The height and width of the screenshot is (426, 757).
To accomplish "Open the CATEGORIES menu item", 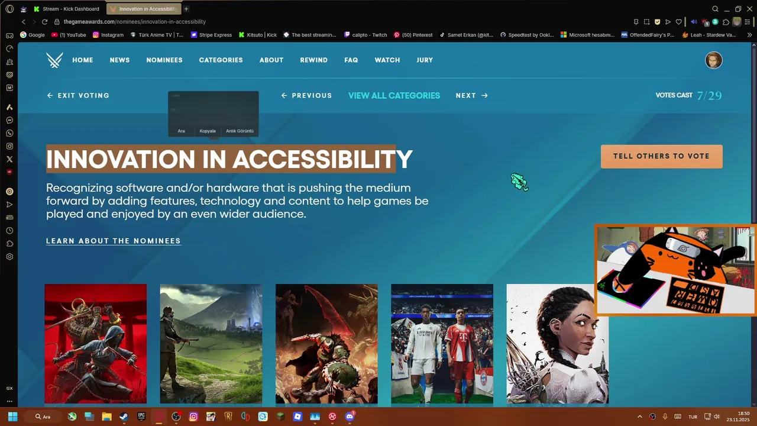I will [x=221, y=60].
